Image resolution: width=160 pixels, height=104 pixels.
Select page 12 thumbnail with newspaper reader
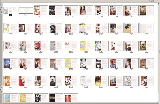(x=26, y=28)
